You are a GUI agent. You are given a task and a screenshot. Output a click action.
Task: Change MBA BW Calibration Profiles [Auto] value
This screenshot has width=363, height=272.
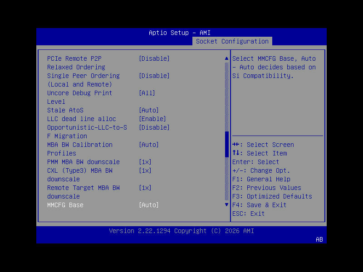pyautogui.click(x=149, y=145)
